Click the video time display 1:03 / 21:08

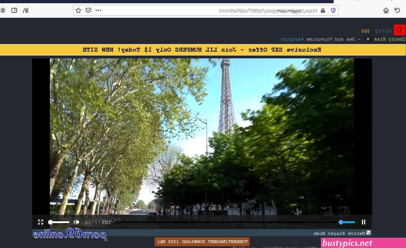[x=98, y=222]
